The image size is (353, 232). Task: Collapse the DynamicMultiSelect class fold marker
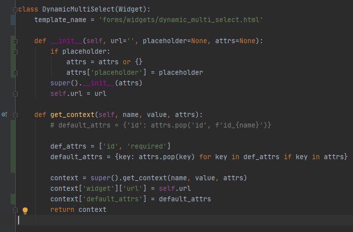click(x=15, y=10)
